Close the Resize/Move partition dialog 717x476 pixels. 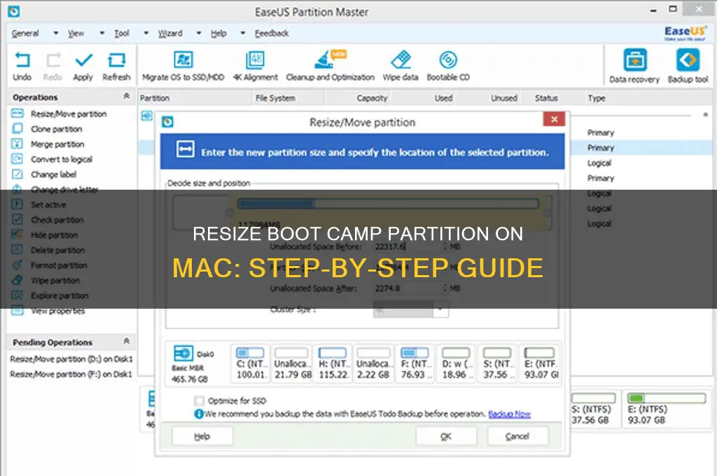point(555,119)
